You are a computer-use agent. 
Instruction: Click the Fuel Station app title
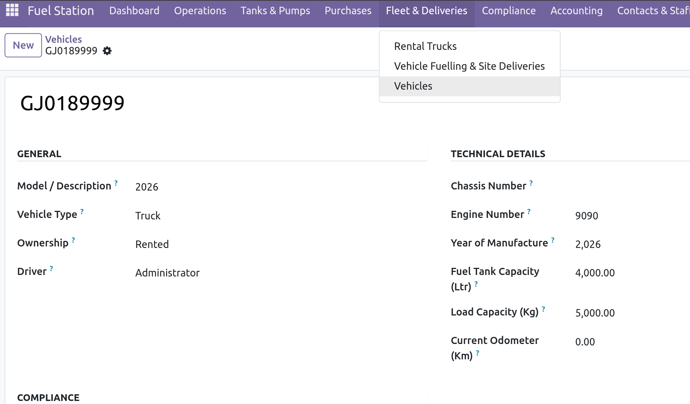61,11
